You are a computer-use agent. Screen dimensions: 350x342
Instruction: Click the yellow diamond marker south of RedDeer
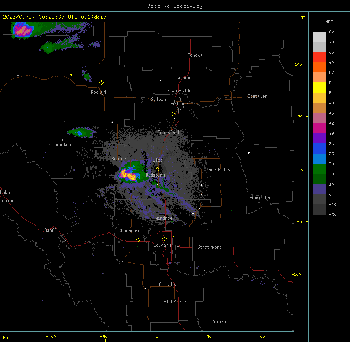point(173,114)
